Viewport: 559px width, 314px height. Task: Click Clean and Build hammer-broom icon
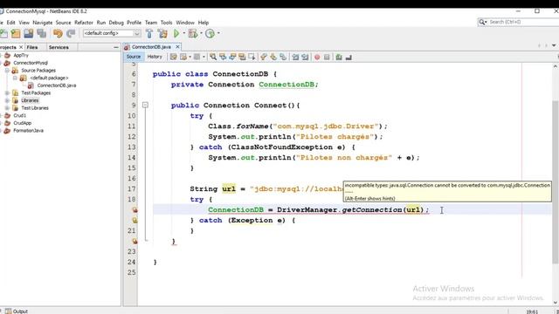[162, 33]
